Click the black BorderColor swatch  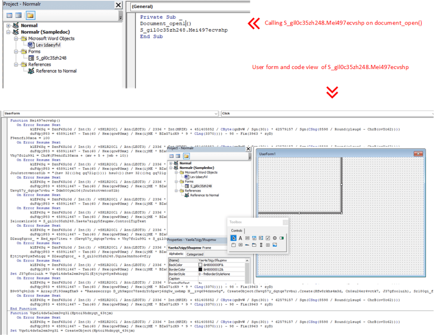click(x=200, y=269)
